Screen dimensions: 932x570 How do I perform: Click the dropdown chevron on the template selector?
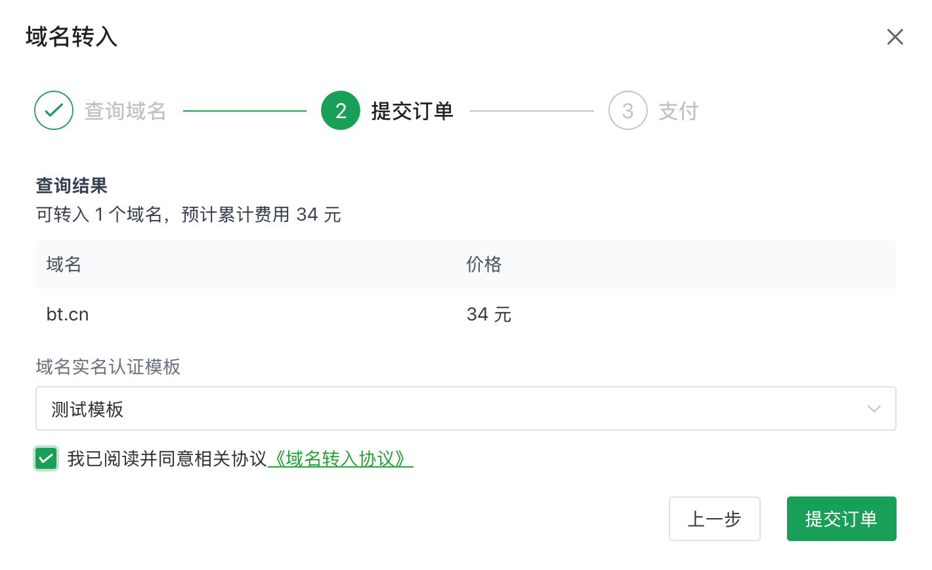[x=874, y=408]
